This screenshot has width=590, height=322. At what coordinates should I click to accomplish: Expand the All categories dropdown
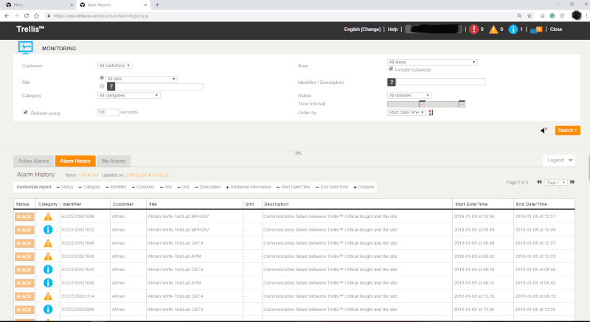click(x=129, y=95)
